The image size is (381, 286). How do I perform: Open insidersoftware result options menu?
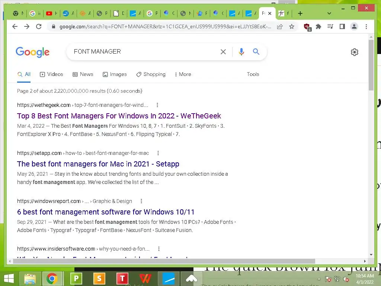(x=159, y=249)
